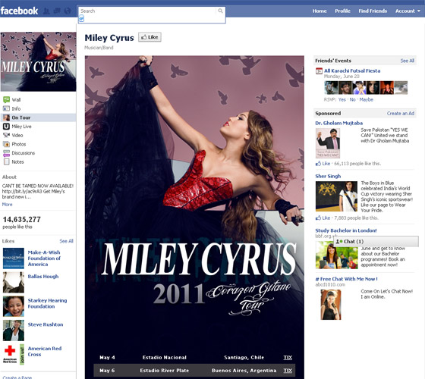Viewport: 425px width, 379px height.
Task: Open American Red Cross page link
Action: tap(45, 352)
